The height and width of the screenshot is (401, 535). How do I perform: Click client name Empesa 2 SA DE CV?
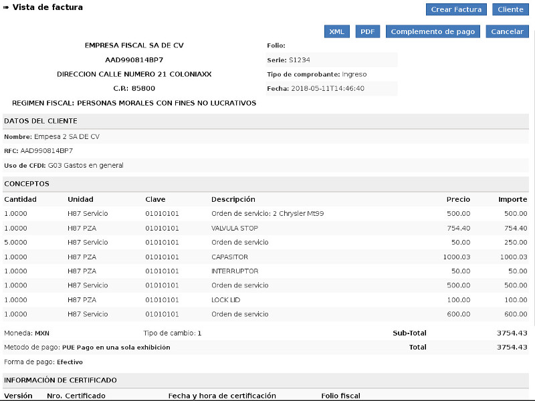click(x=67, y=137)
